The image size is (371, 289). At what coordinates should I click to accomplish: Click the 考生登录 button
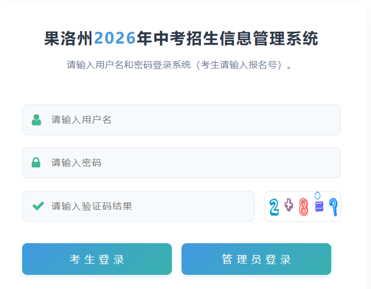point(97,259)
